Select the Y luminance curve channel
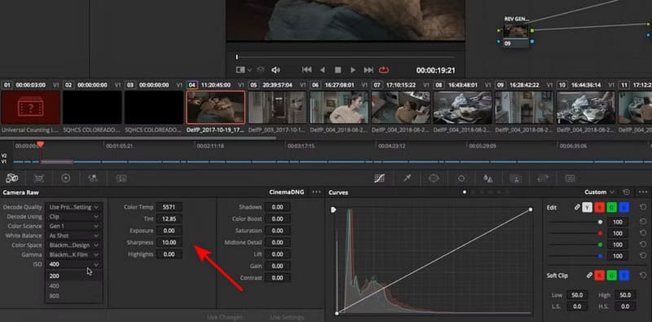 [587, 207]
